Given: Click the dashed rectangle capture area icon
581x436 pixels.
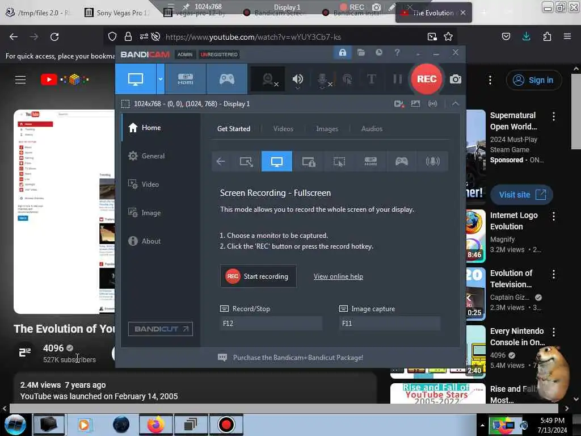Looking at the screenshot, I should [125, 104].
